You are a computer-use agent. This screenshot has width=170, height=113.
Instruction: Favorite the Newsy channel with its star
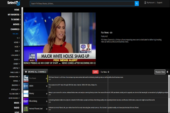point(47,94)
